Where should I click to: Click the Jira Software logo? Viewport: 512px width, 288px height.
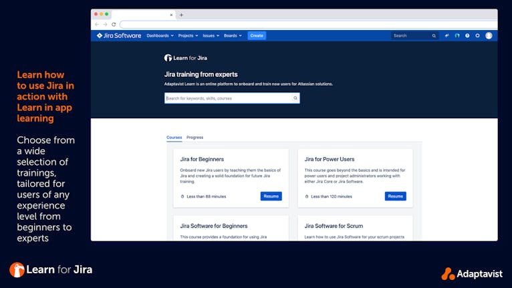tap(119, 35)
